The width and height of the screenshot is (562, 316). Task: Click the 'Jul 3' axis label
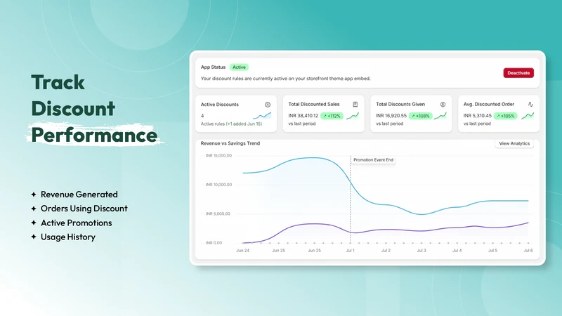point(421,251)
